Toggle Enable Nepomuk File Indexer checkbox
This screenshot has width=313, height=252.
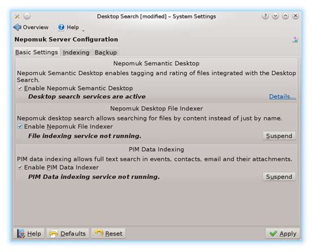point(20,126)
